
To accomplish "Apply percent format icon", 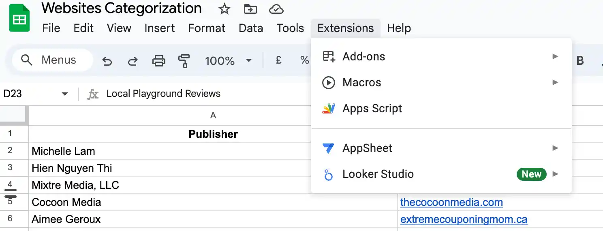I will [x=304, y=60].
